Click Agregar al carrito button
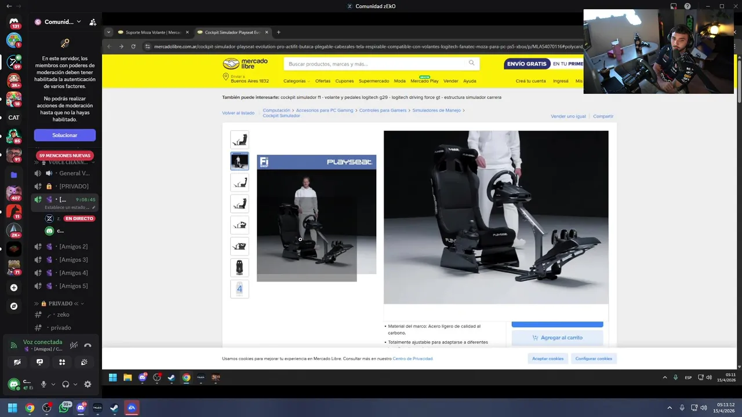This screenshot has width=742, height=417. tap(557, 338)
